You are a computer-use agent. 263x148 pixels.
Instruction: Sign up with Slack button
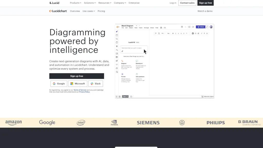coord(96,84)
